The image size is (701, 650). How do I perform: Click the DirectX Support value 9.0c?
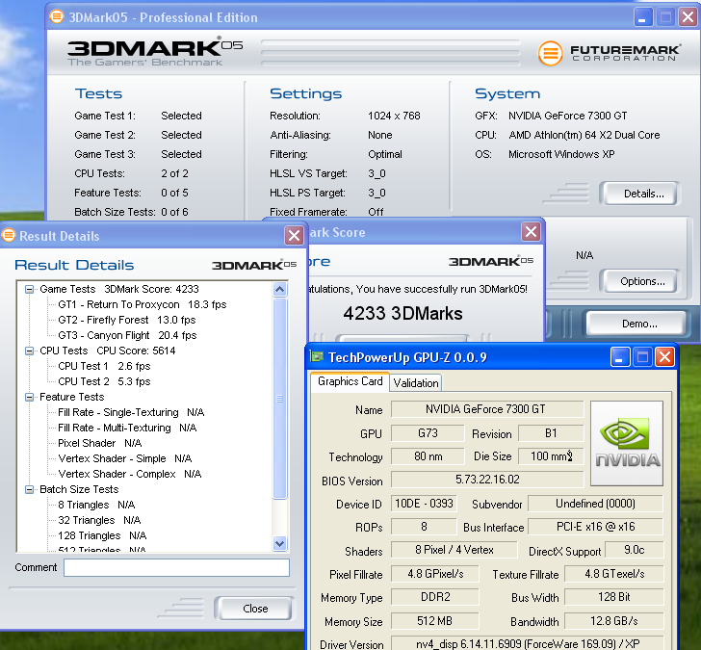[634, 550]
